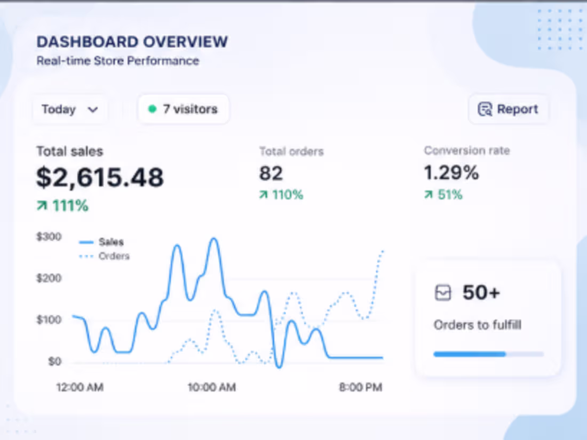The image size is (587, 440).
Task: Toggle the Sales legend entry
Action: tap(101, 242)
